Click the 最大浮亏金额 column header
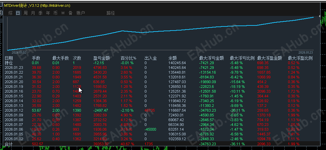 point(211,58)
